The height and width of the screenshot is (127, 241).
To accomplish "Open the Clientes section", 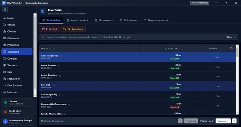I will tap(17, 31).
